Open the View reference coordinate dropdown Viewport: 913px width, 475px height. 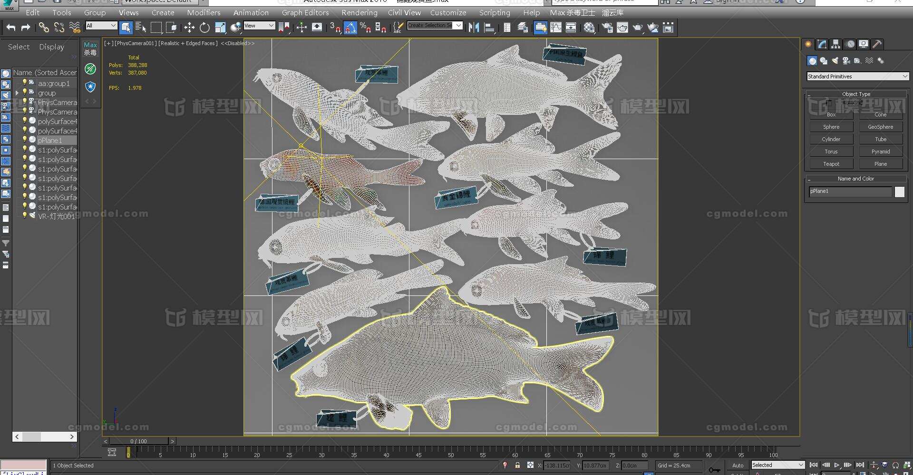pyautogui.click(x=259, y=26)
